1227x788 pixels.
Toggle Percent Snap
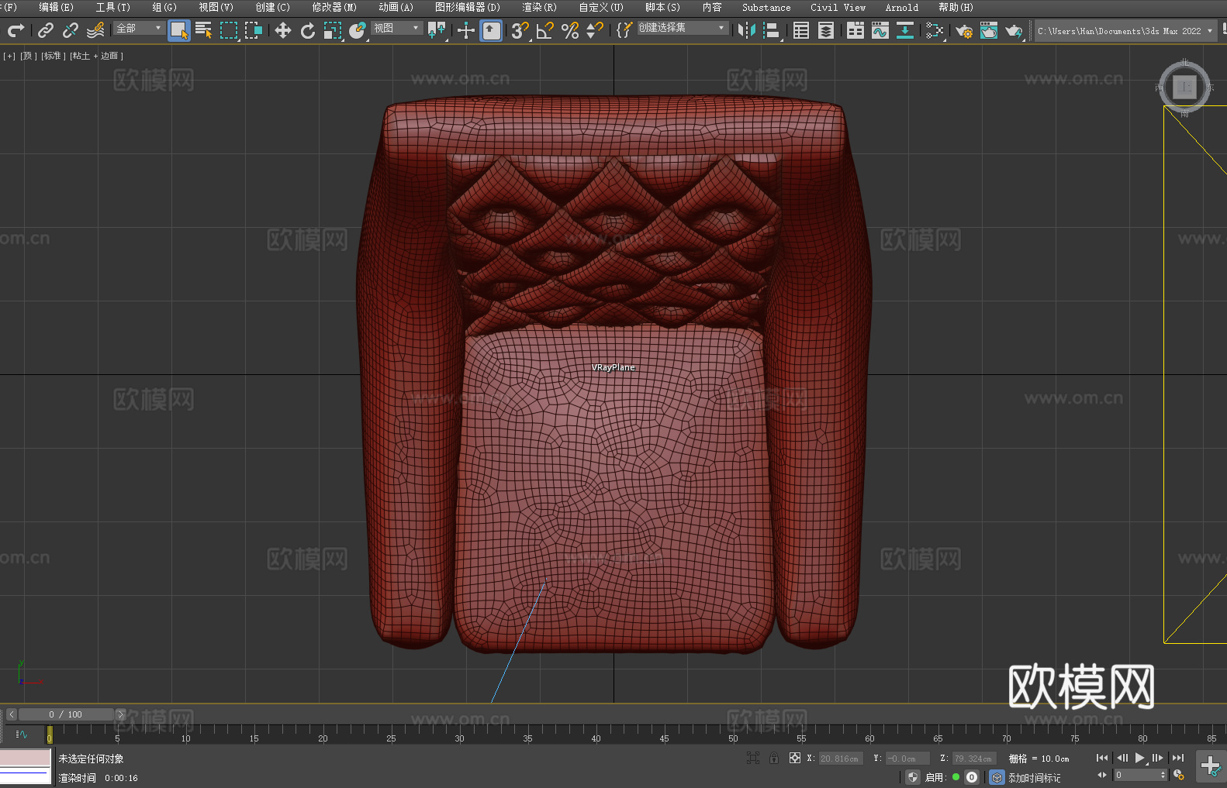point(570,30)
